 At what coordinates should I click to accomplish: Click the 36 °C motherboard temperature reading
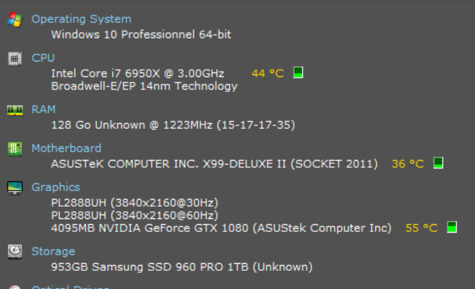point(408,164)
